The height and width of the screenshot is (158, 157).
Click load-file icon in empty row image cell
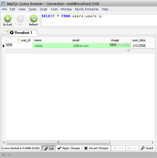[128, 50]
